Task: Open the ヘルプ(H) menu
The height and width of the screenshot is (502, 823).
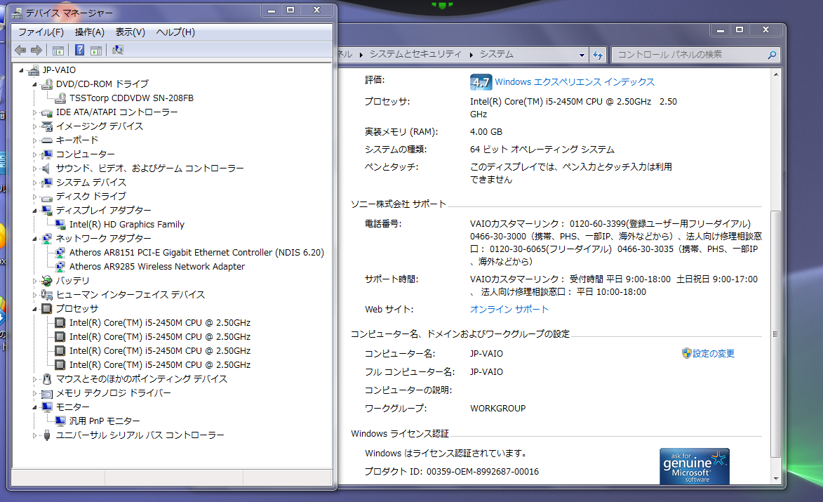Action: click(x=175, y=32)
